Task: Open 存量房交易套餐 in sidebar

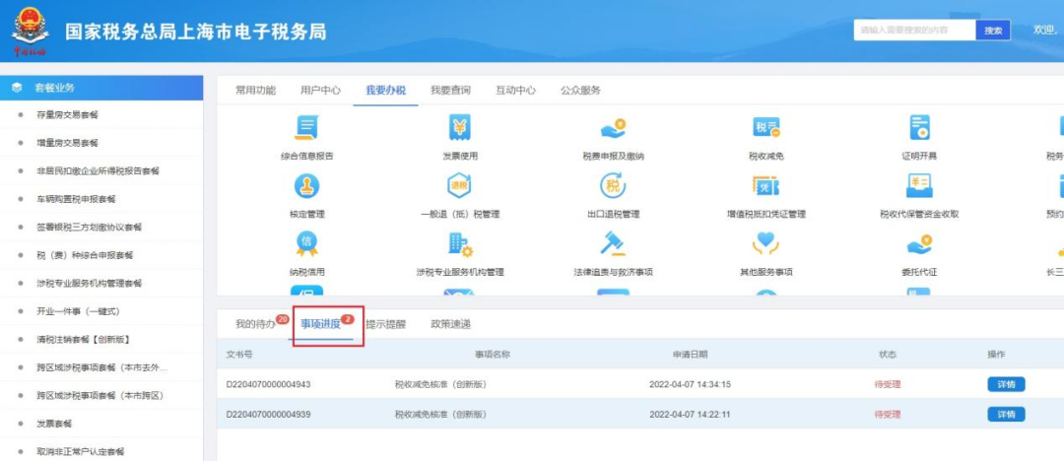Action: pos(67,115)
